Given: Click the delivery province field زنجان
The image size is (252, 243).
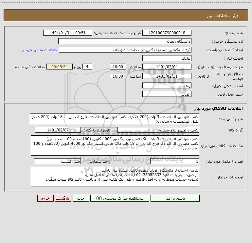Looking at the screenshot, I should [167, 86].
